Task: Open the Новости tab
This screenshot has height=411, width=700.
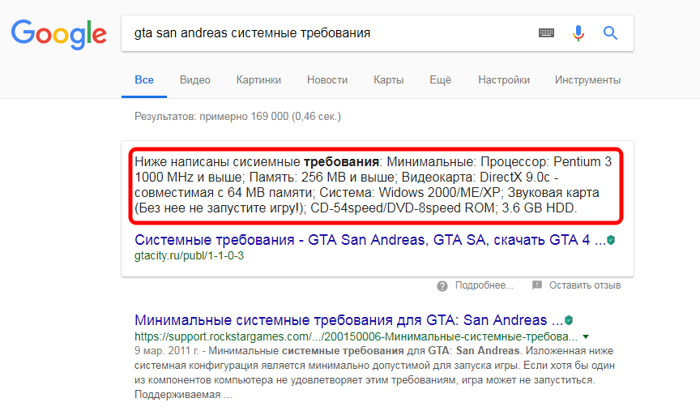Action: 327,80
